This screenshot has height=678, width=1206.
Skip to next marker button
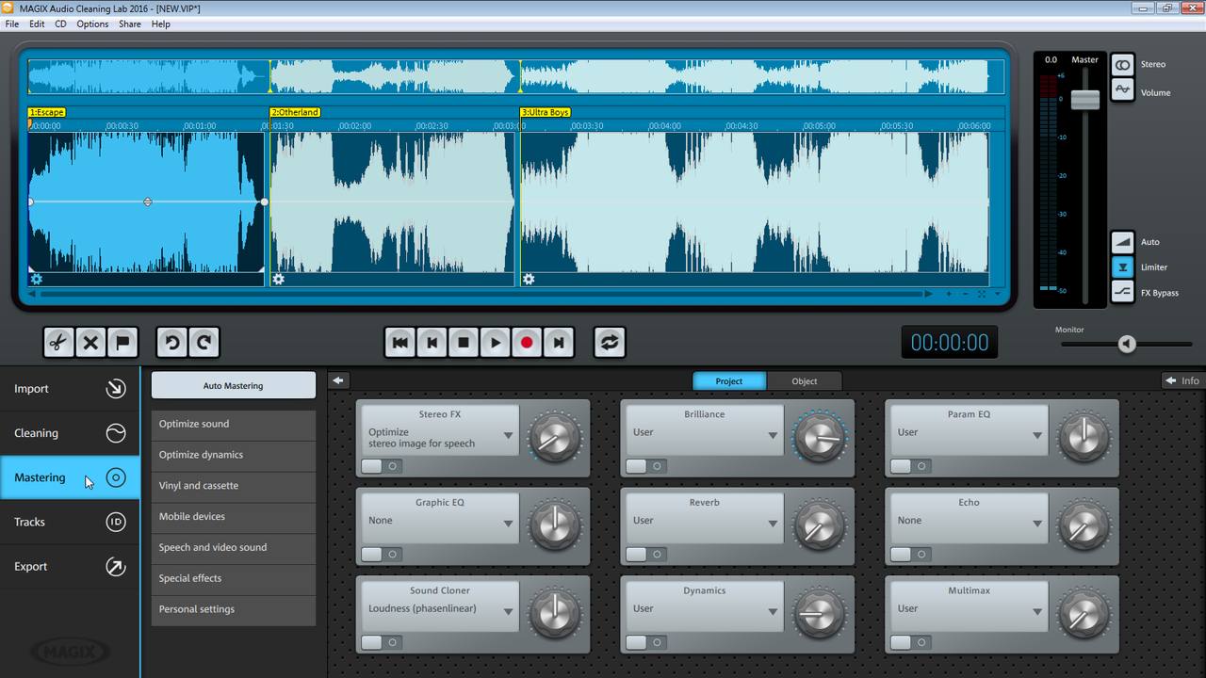[x=559, y=343]
